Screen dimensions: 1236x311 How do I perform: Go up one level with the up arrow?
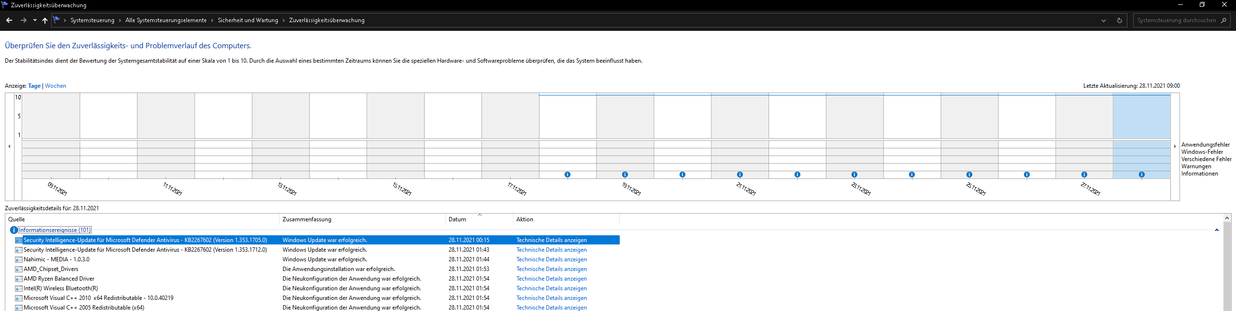(x=45, y=20)
